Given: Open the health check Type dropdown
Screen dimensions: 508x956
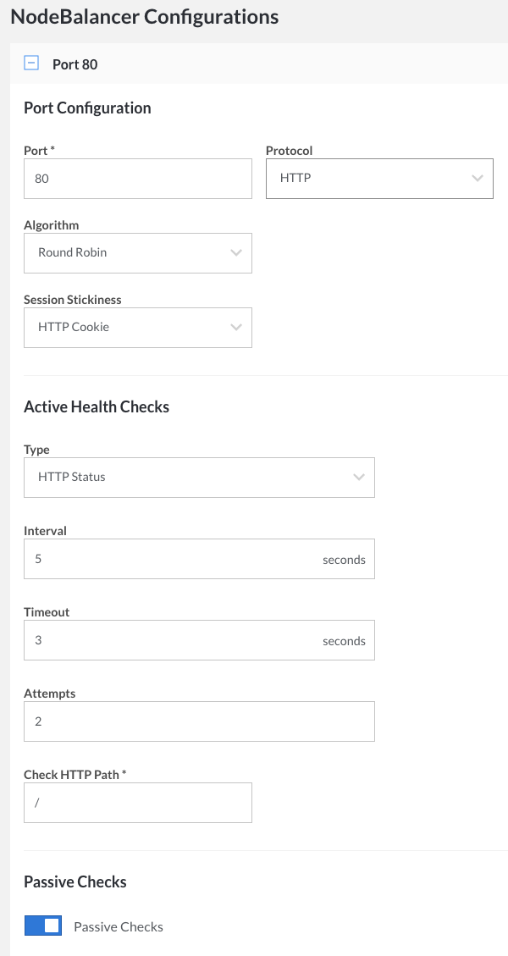Looking at the screenshot, I should (x=199, y=477).
